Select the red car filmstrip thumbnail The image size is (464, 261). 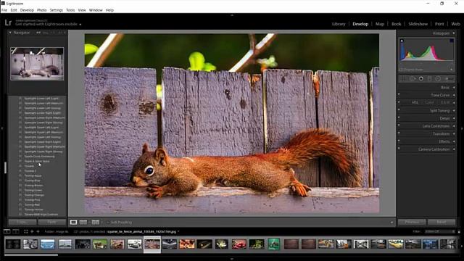point(239,244)
